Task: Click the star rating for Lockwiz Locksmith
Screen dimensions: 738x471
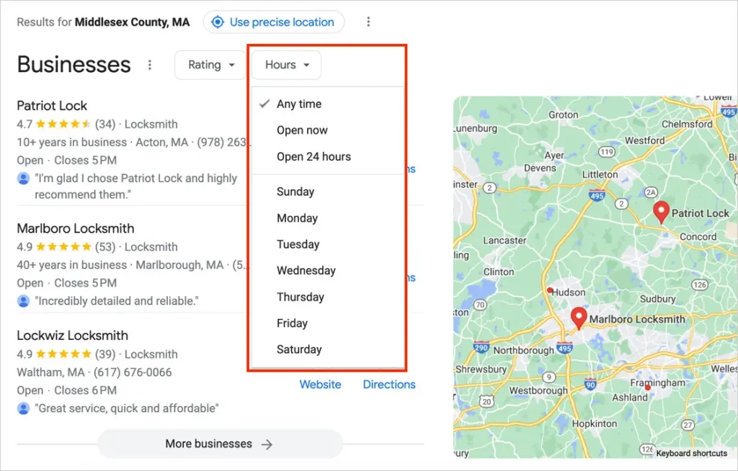Action: point(63,354)
